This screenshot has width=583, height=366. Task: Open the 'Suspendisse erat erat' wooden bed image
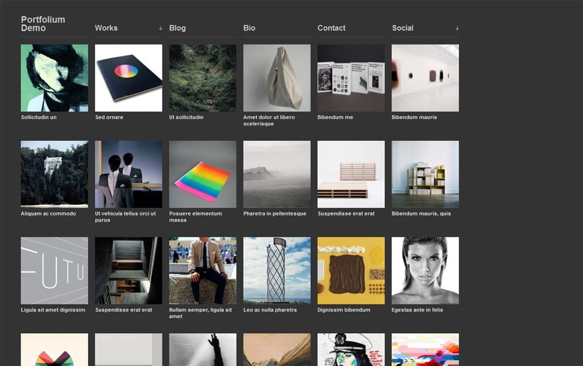coord(351,174)
